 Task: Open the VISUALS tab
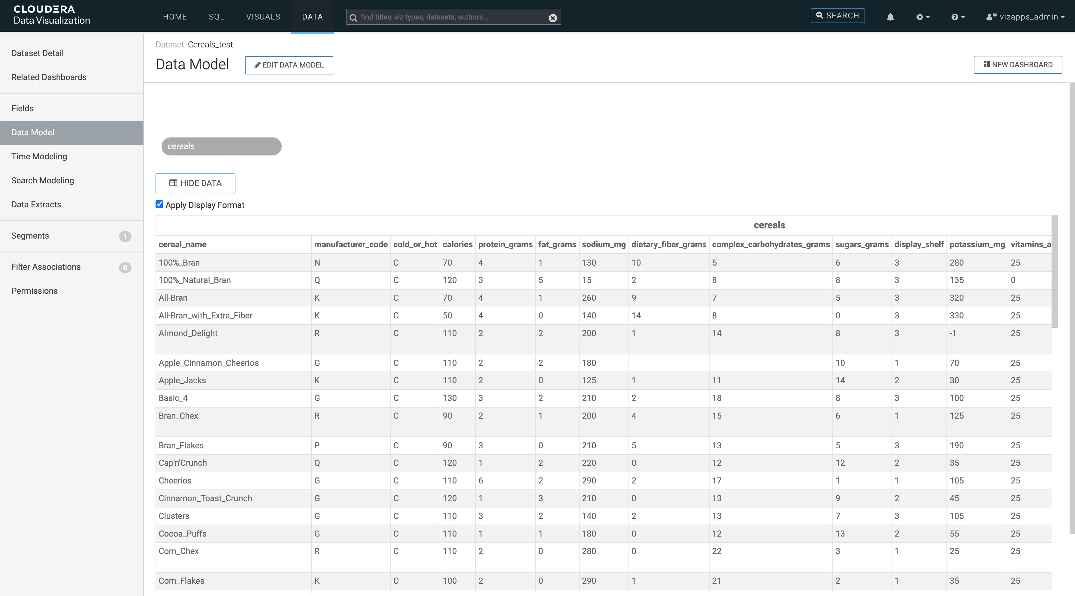(263, 17)
